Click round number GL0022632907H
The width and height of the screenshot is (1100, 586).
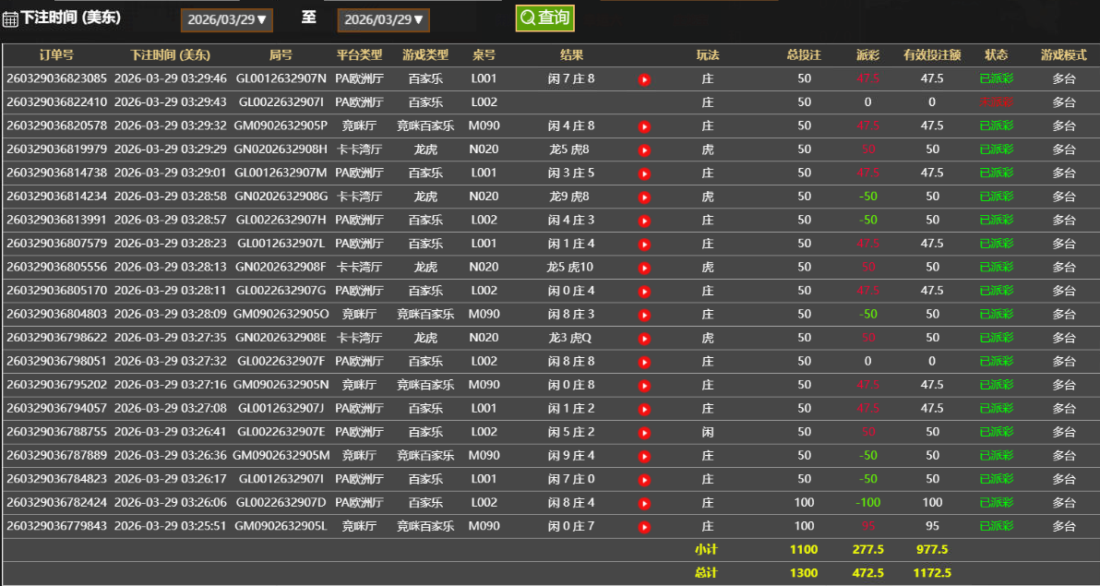click(281, 220)
